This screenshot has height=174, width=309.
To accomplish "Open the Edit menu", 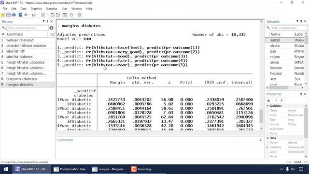I will click(x=14, y=9).
